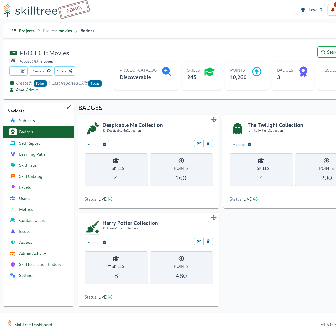This screenshot has height=334, width=336.
Task: Delete Despicable Me Collection badge
Action: pyautogui.click(x=208, y=144)
